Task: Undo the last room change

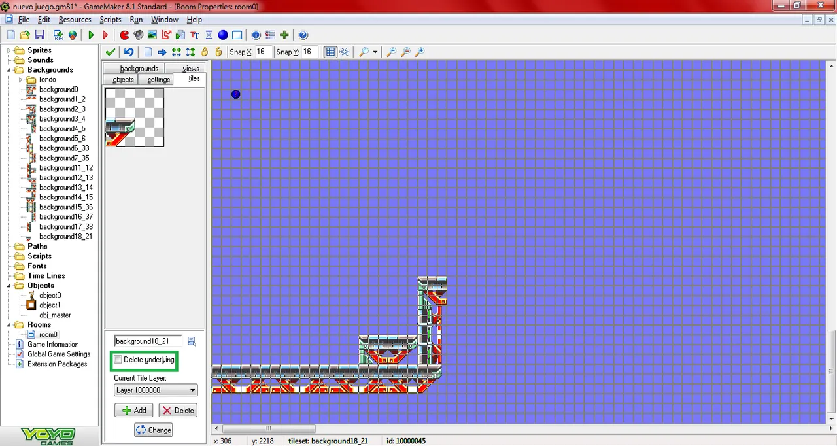Action: [129, 52]
